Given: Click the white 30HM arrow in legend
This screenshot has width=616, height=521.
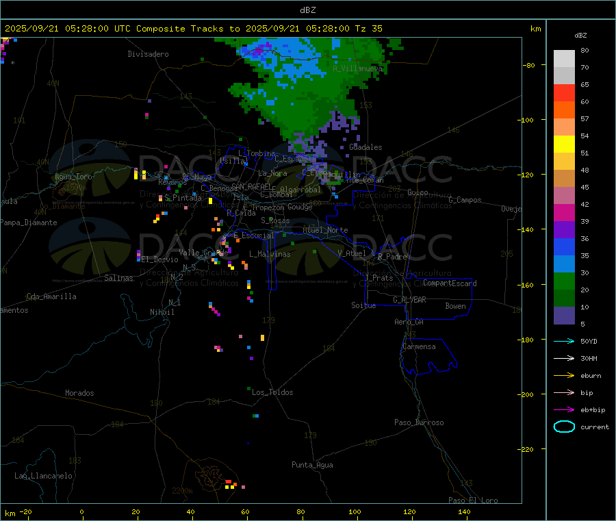Looking at the screenshot, I should tap(564, 358).
